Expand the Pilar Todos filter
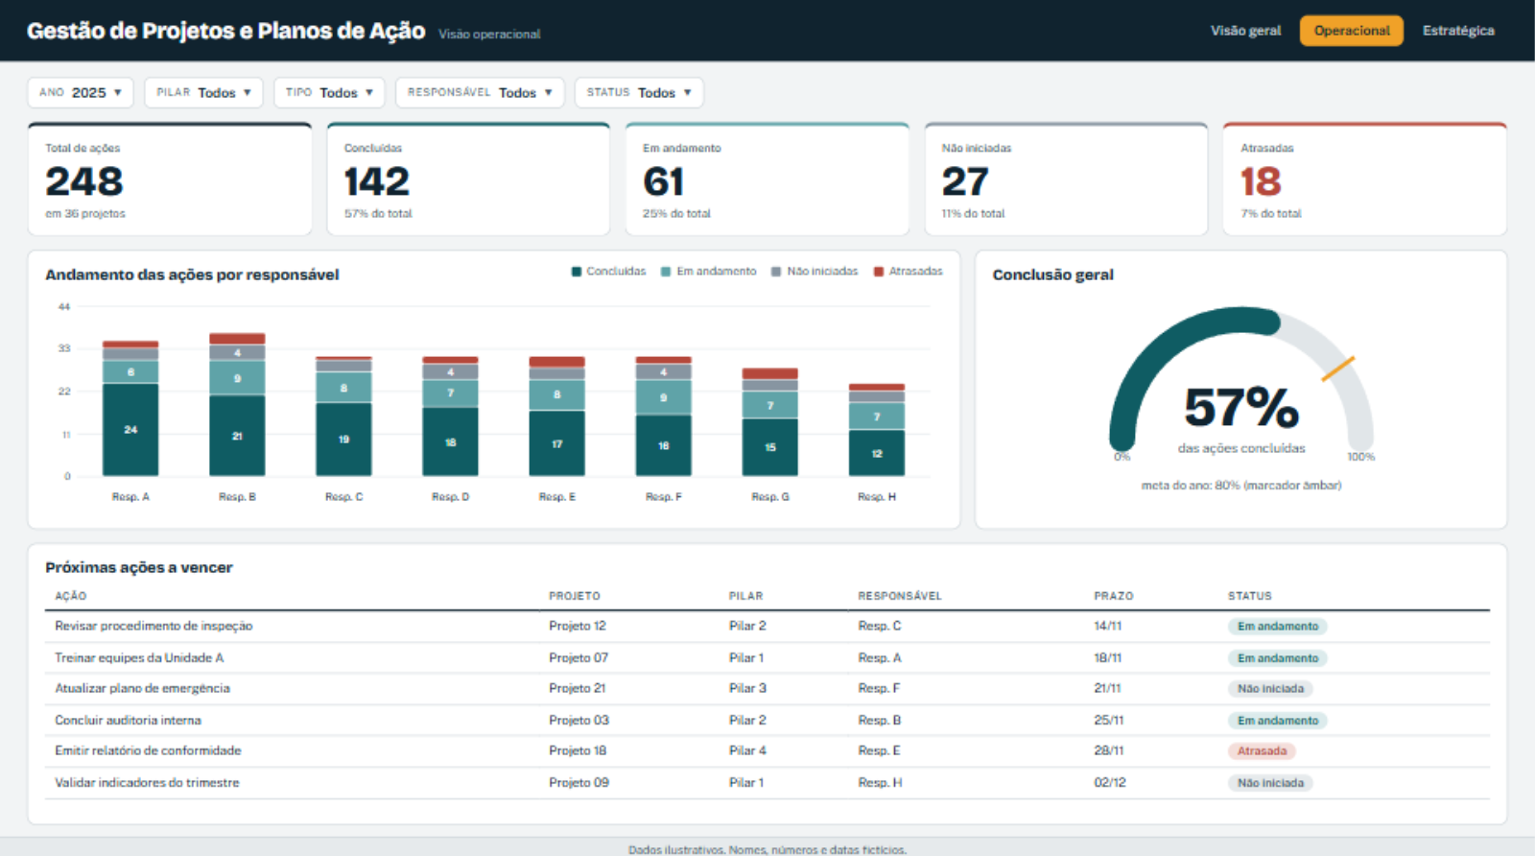1535x856 pixels. 203,92
